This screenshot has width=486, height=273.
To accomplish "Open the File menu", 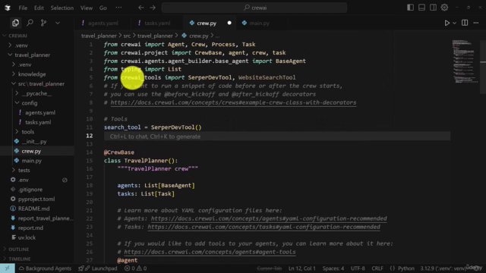I will (x=23, y=8).
